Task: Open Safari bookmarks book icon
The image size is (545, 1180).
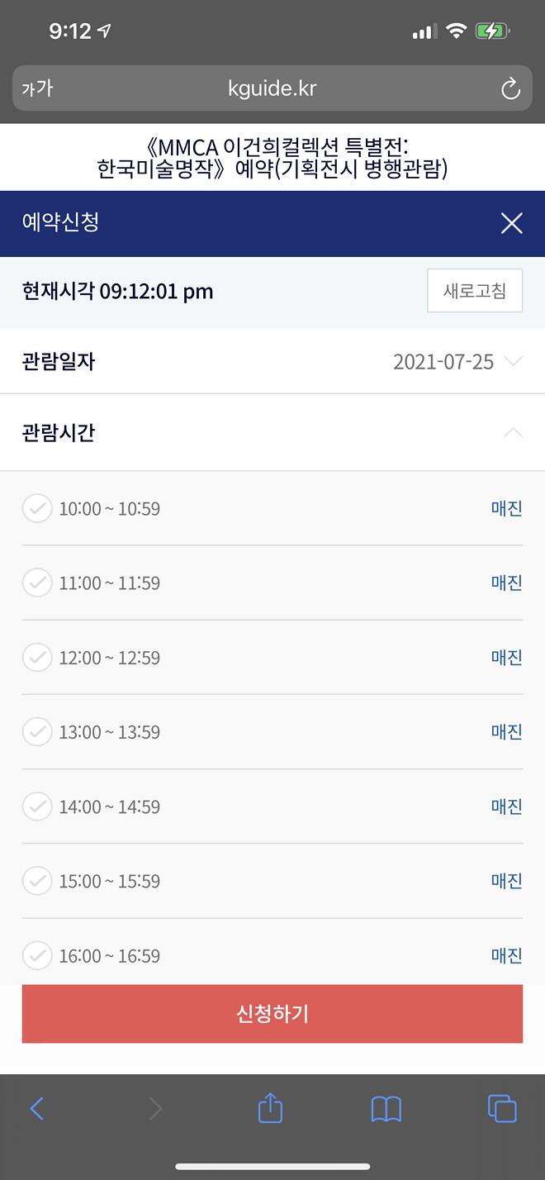Action: coord(386,1108)
